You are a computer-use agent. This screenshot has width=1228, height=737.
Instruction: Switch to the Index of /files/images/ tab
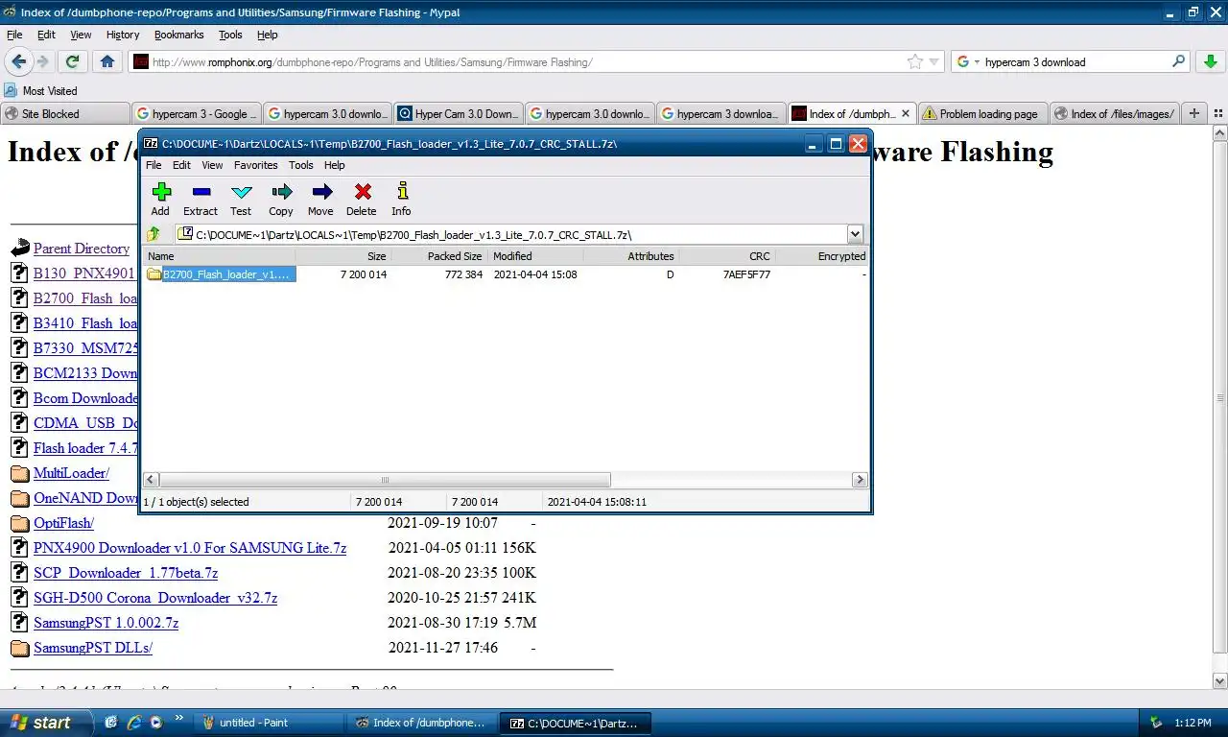[x=1113, y=113]
